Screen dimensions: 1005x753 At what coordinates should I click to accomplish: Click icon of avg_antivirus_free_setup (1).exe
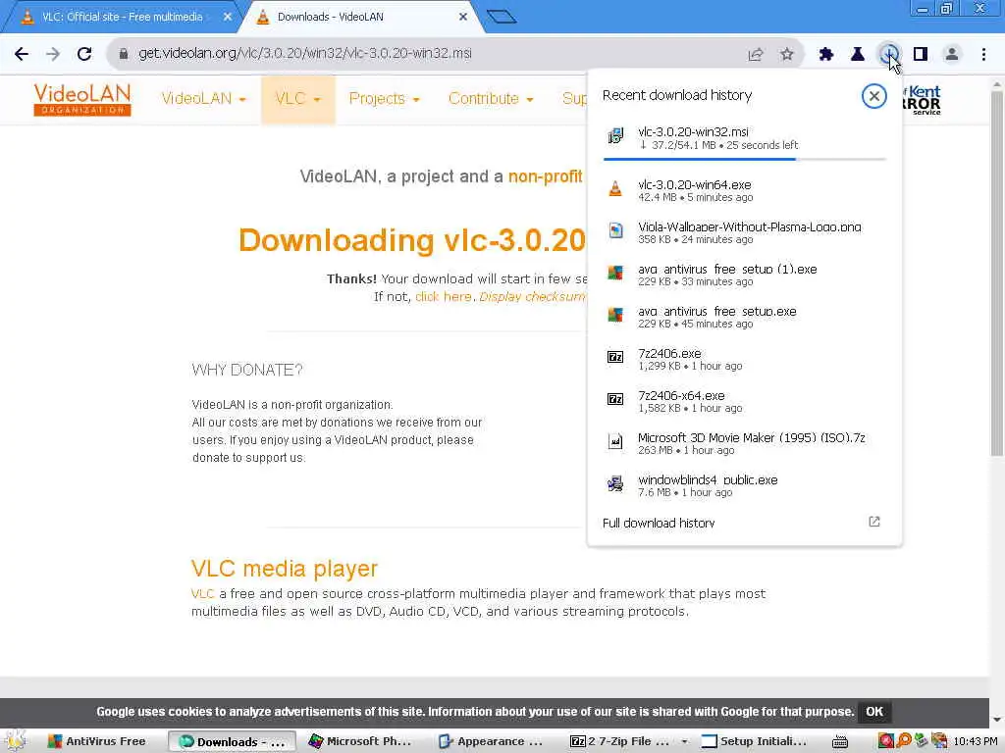(615, 273)
